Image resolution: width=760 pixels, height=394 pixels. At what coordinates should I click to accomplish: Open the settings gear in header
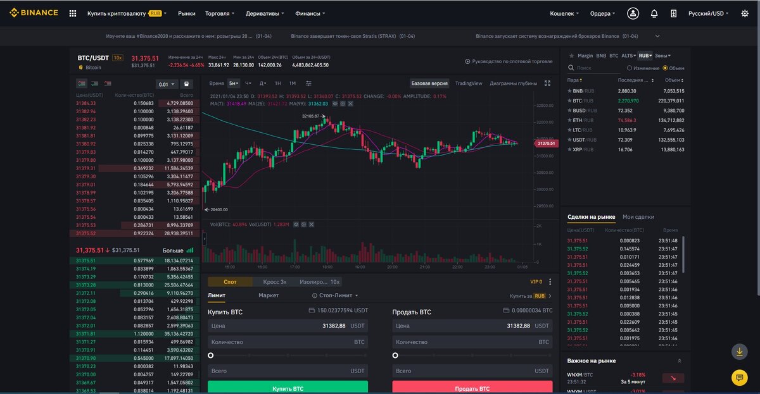745,13
